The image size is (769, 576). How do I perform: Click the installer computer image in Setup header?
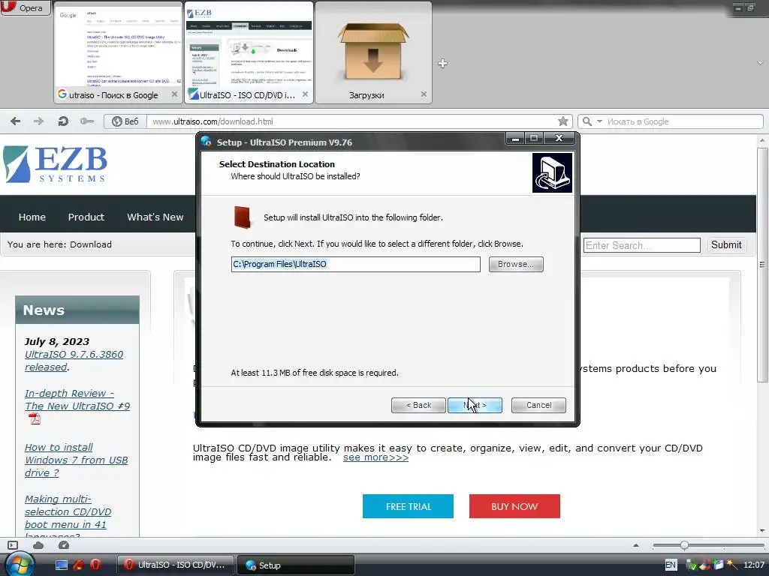point(552,173)
